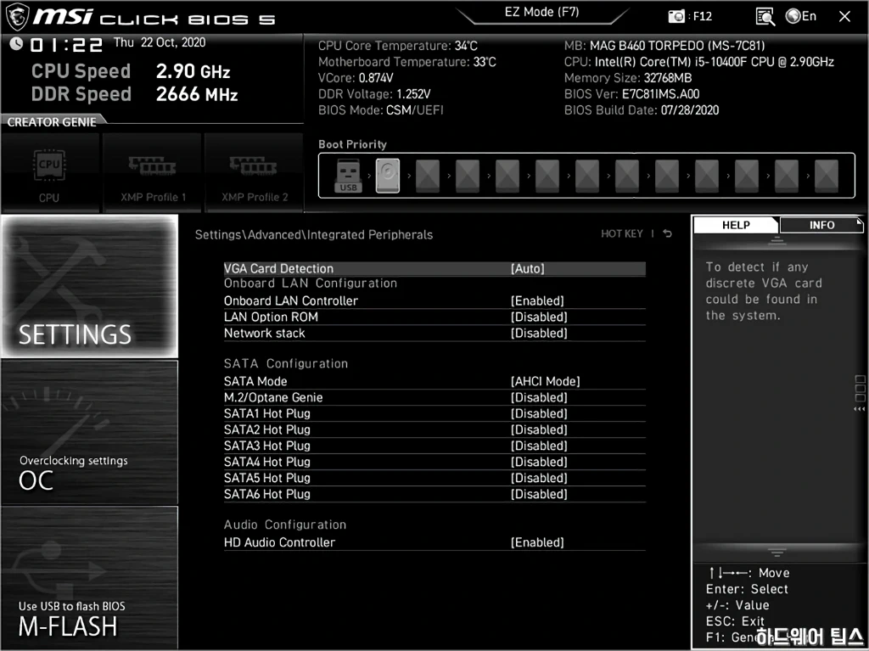Toggle SATA6 Hot Plug setting
This screenshot has width=869, height=651.
tap(434, 493)
